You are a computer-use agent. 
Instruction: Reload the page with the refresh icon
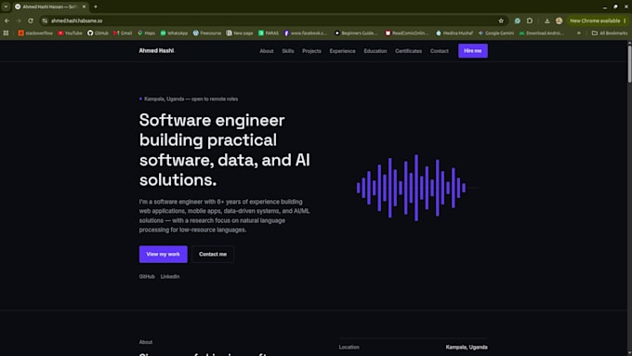pyautogui.click(x=31, y=20)
